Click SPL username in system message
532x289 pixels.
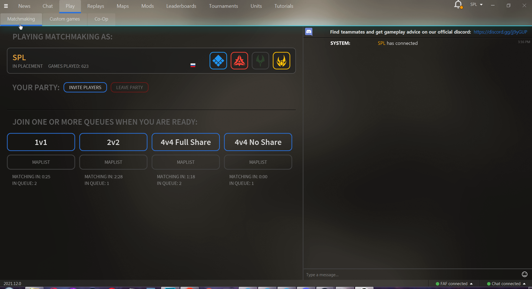coord(381,43)
